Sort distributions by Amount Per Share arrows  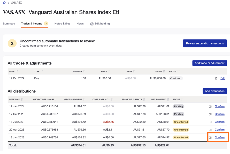tap(56, 99)
